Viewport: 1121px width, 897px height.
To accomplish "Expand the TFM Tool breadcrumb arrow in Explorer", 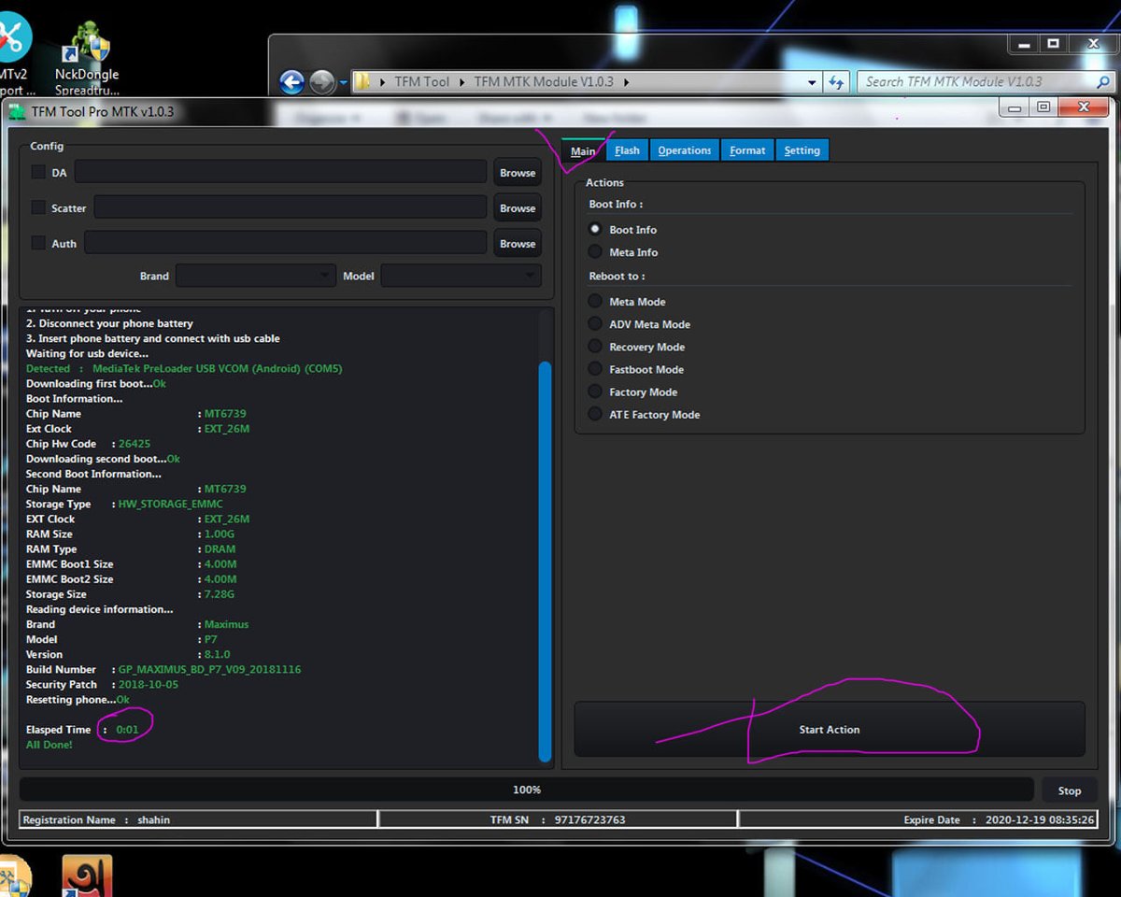I will coord(461,82).
